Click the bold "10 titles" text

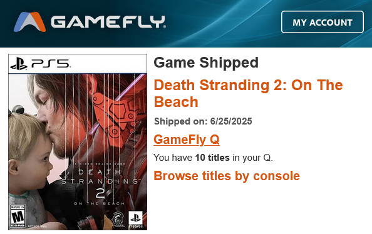tap(212, 158)
